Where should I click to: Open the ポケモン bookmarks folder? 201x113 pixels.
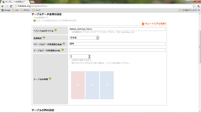(x=25, y=10)
